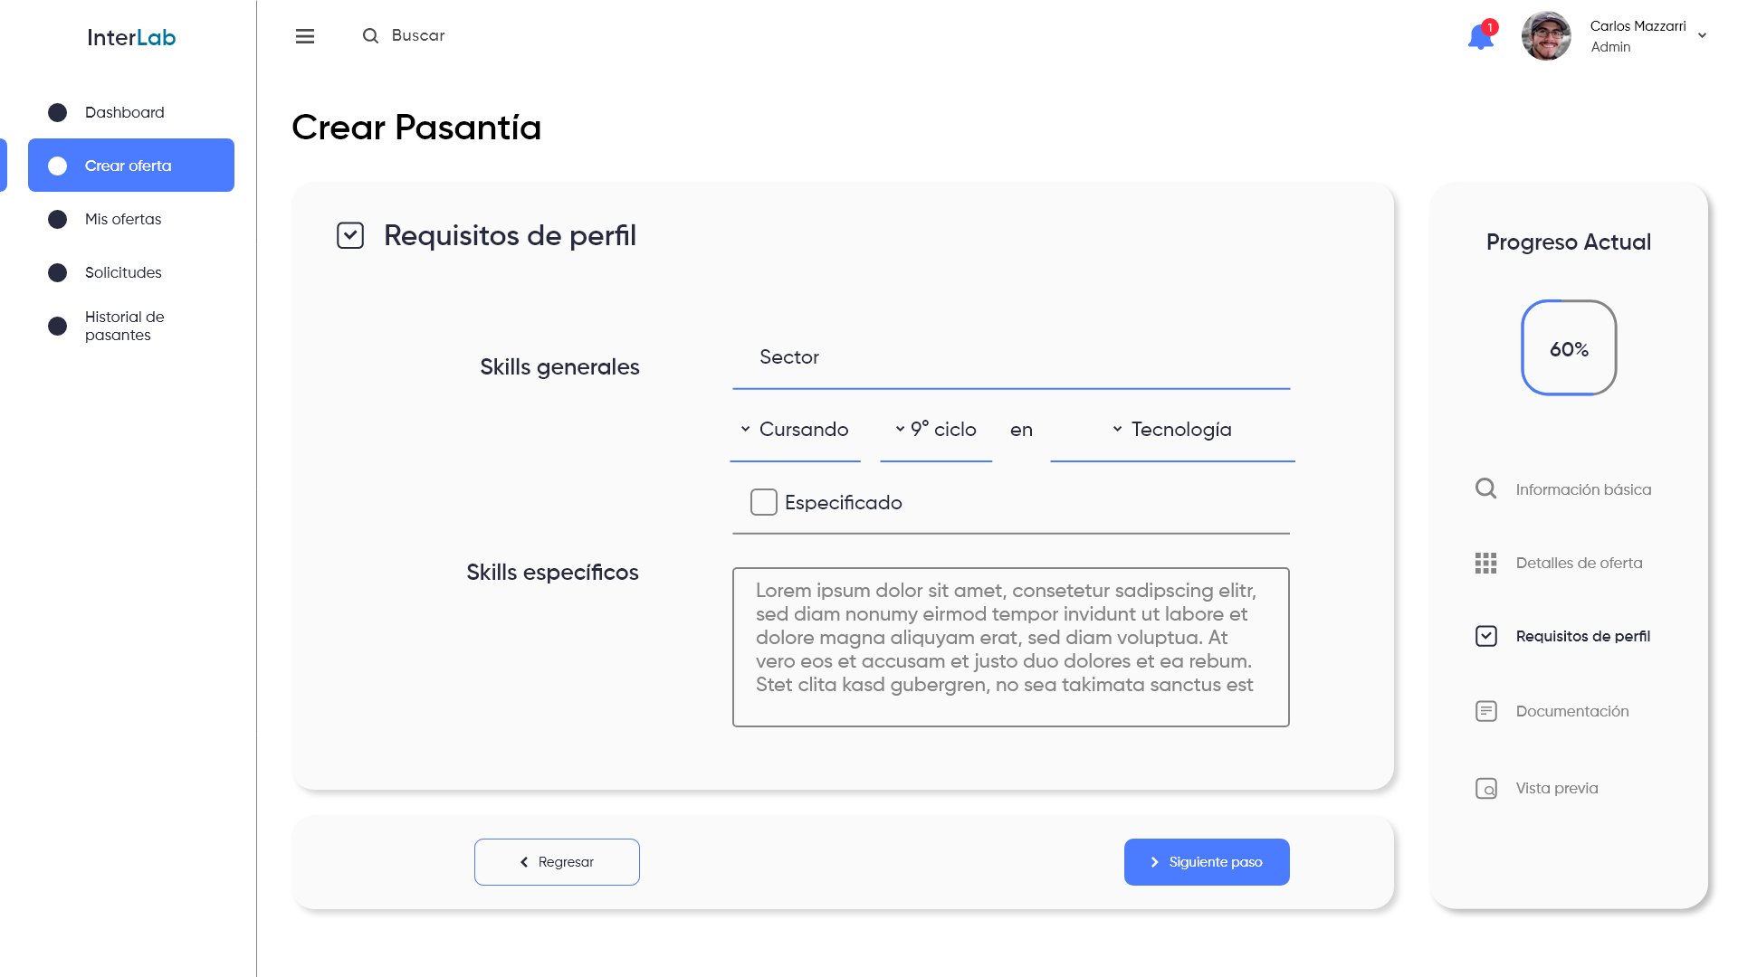Click the Vista previa icon

point(1485,788)
